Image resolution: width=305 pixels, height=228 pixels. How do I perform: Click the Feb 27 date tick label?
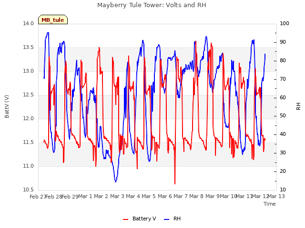click(x=38, y=197)
